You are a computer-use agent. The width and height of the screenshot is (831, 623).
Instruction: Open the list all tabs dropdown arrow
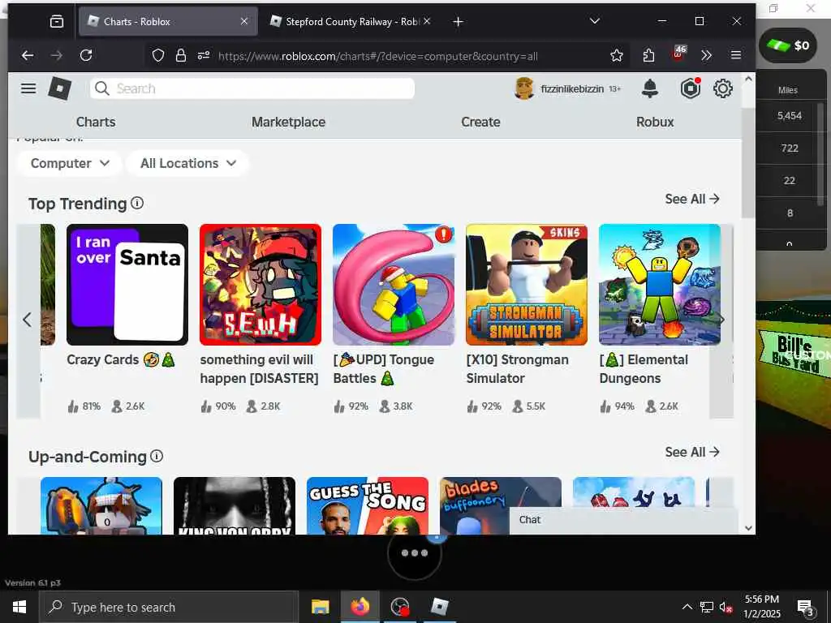pos(595,21)
